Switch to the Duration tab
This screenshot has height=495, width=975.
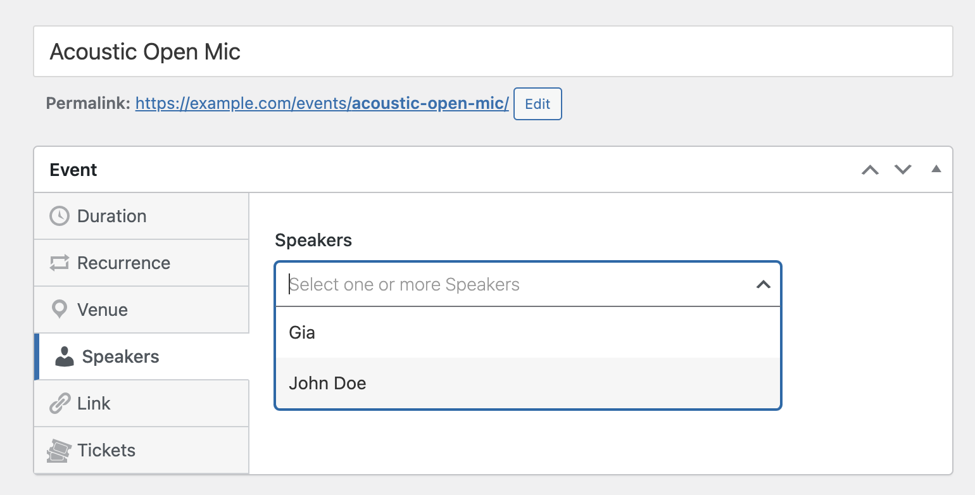[111, 216]
